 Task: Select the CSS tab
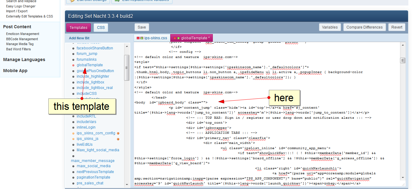click(x=101, y=28)
